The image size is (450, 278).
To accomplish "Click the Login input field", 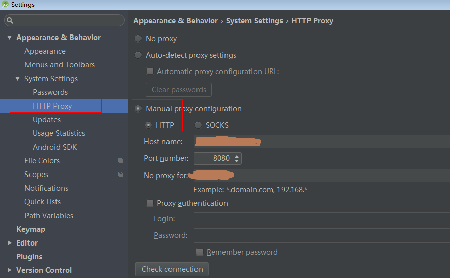I will point(322,219).
